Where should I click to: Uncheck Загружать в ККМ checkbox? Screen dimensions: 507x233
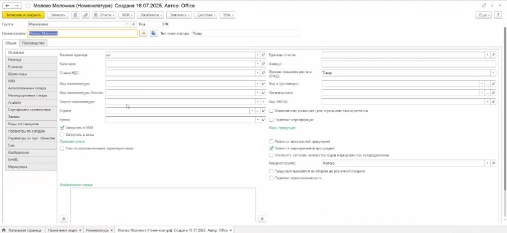tap(63, 128)
